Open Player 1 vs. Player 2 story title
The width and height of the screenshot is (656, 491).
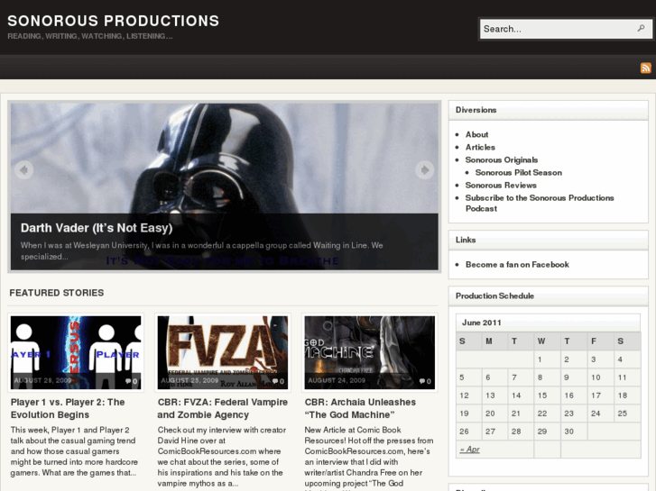pyautogui.click(x=68, y=408)
